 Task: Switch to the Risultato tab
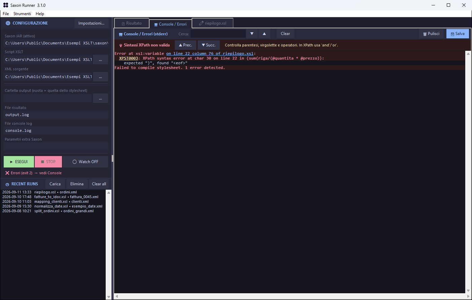tap(132, 23)
